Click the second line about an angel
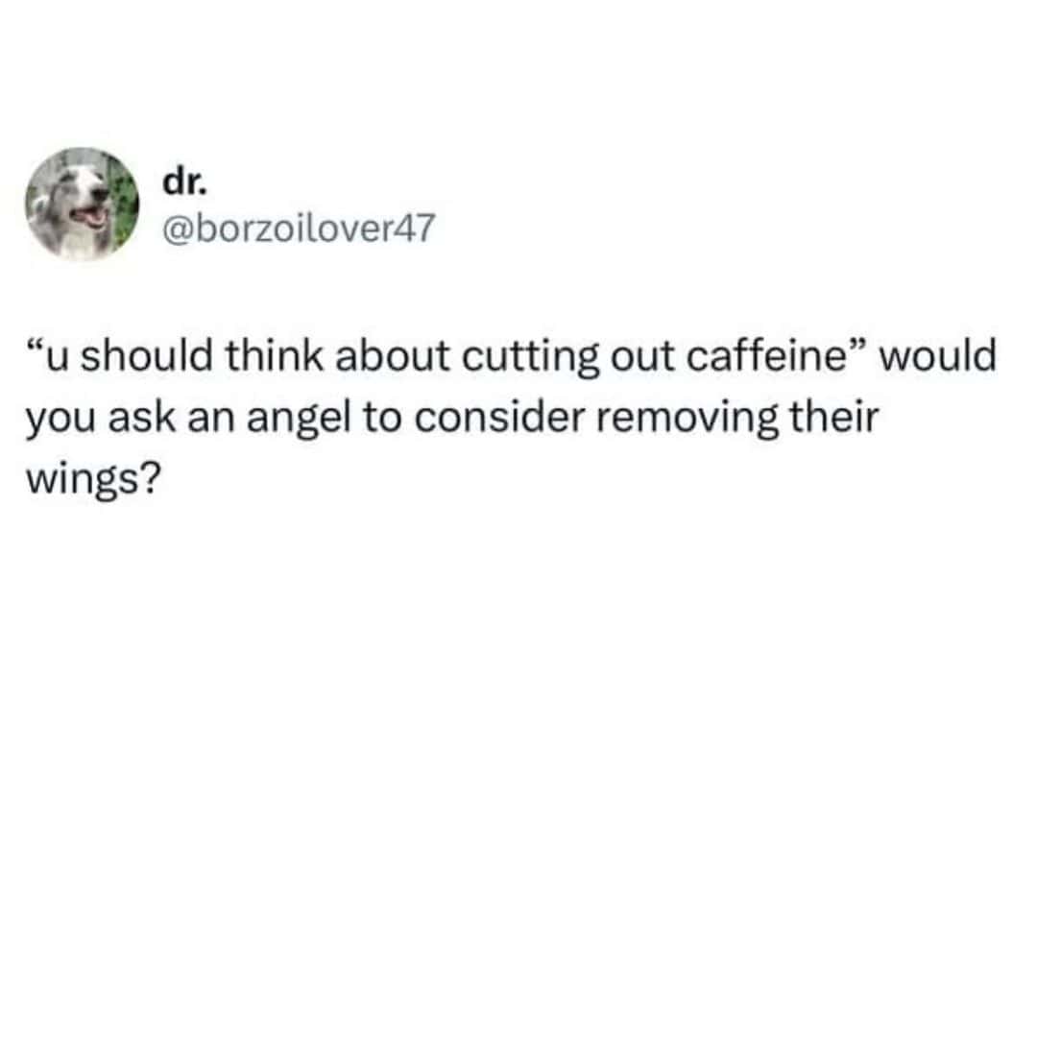This screenshot has width=1037, height=1037. pos(452,420)
